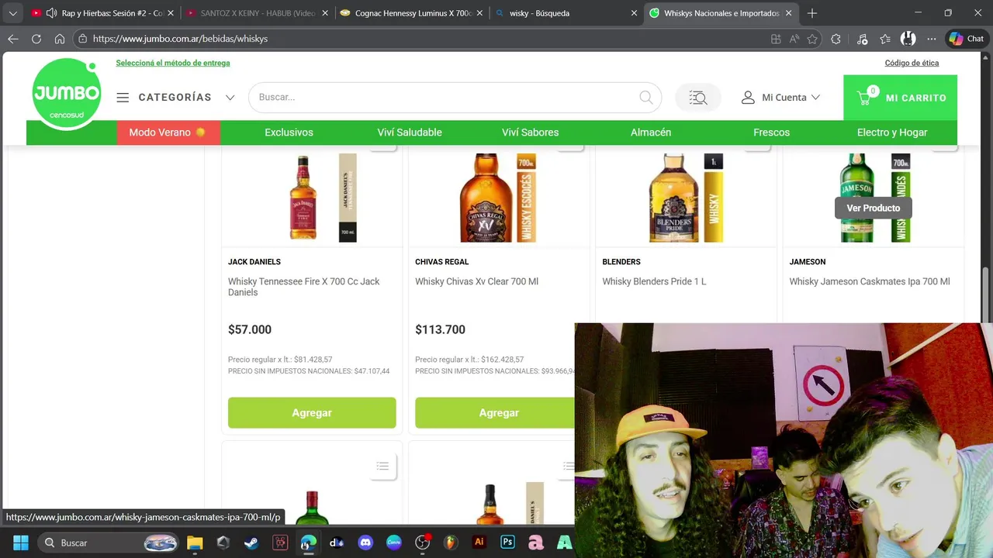Click Agregar for Jack Daniels Tennessee Fire
Screen dimensions: 993x558
pyautogui.click(x=312, y=413)
